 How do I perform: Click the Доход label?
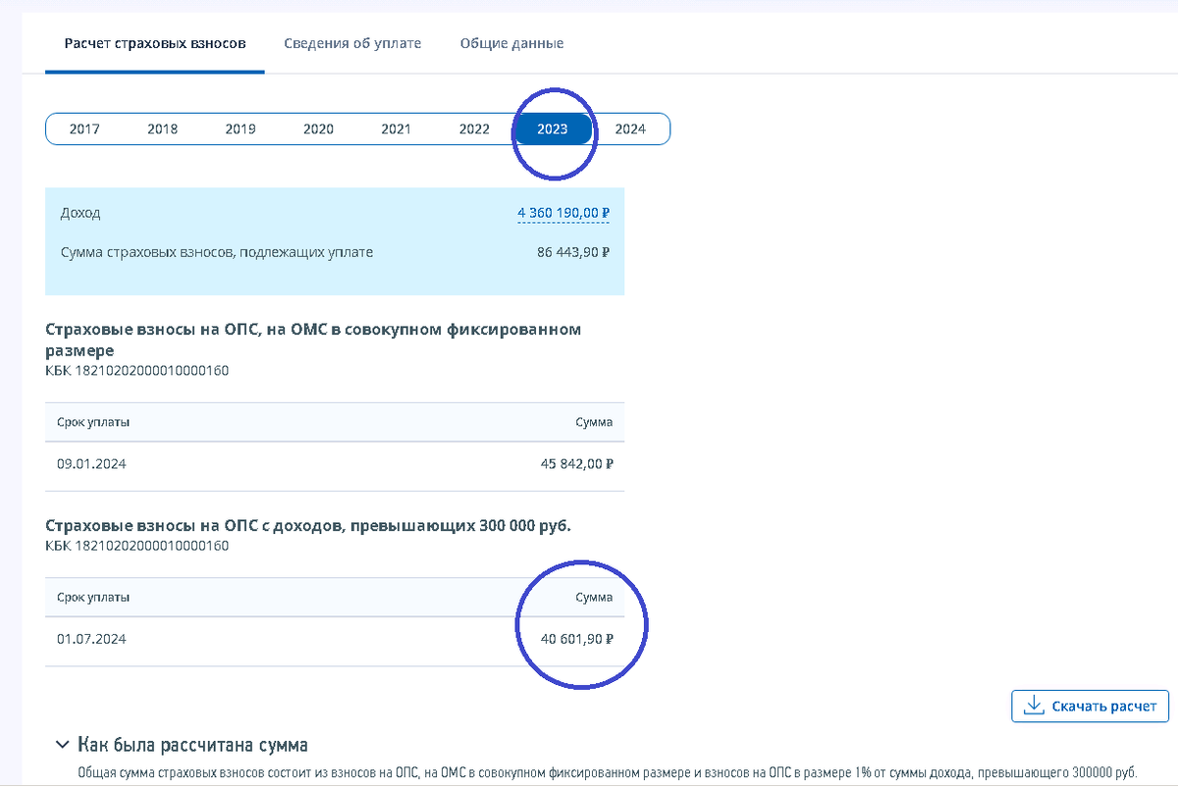[x=80, y=213]
